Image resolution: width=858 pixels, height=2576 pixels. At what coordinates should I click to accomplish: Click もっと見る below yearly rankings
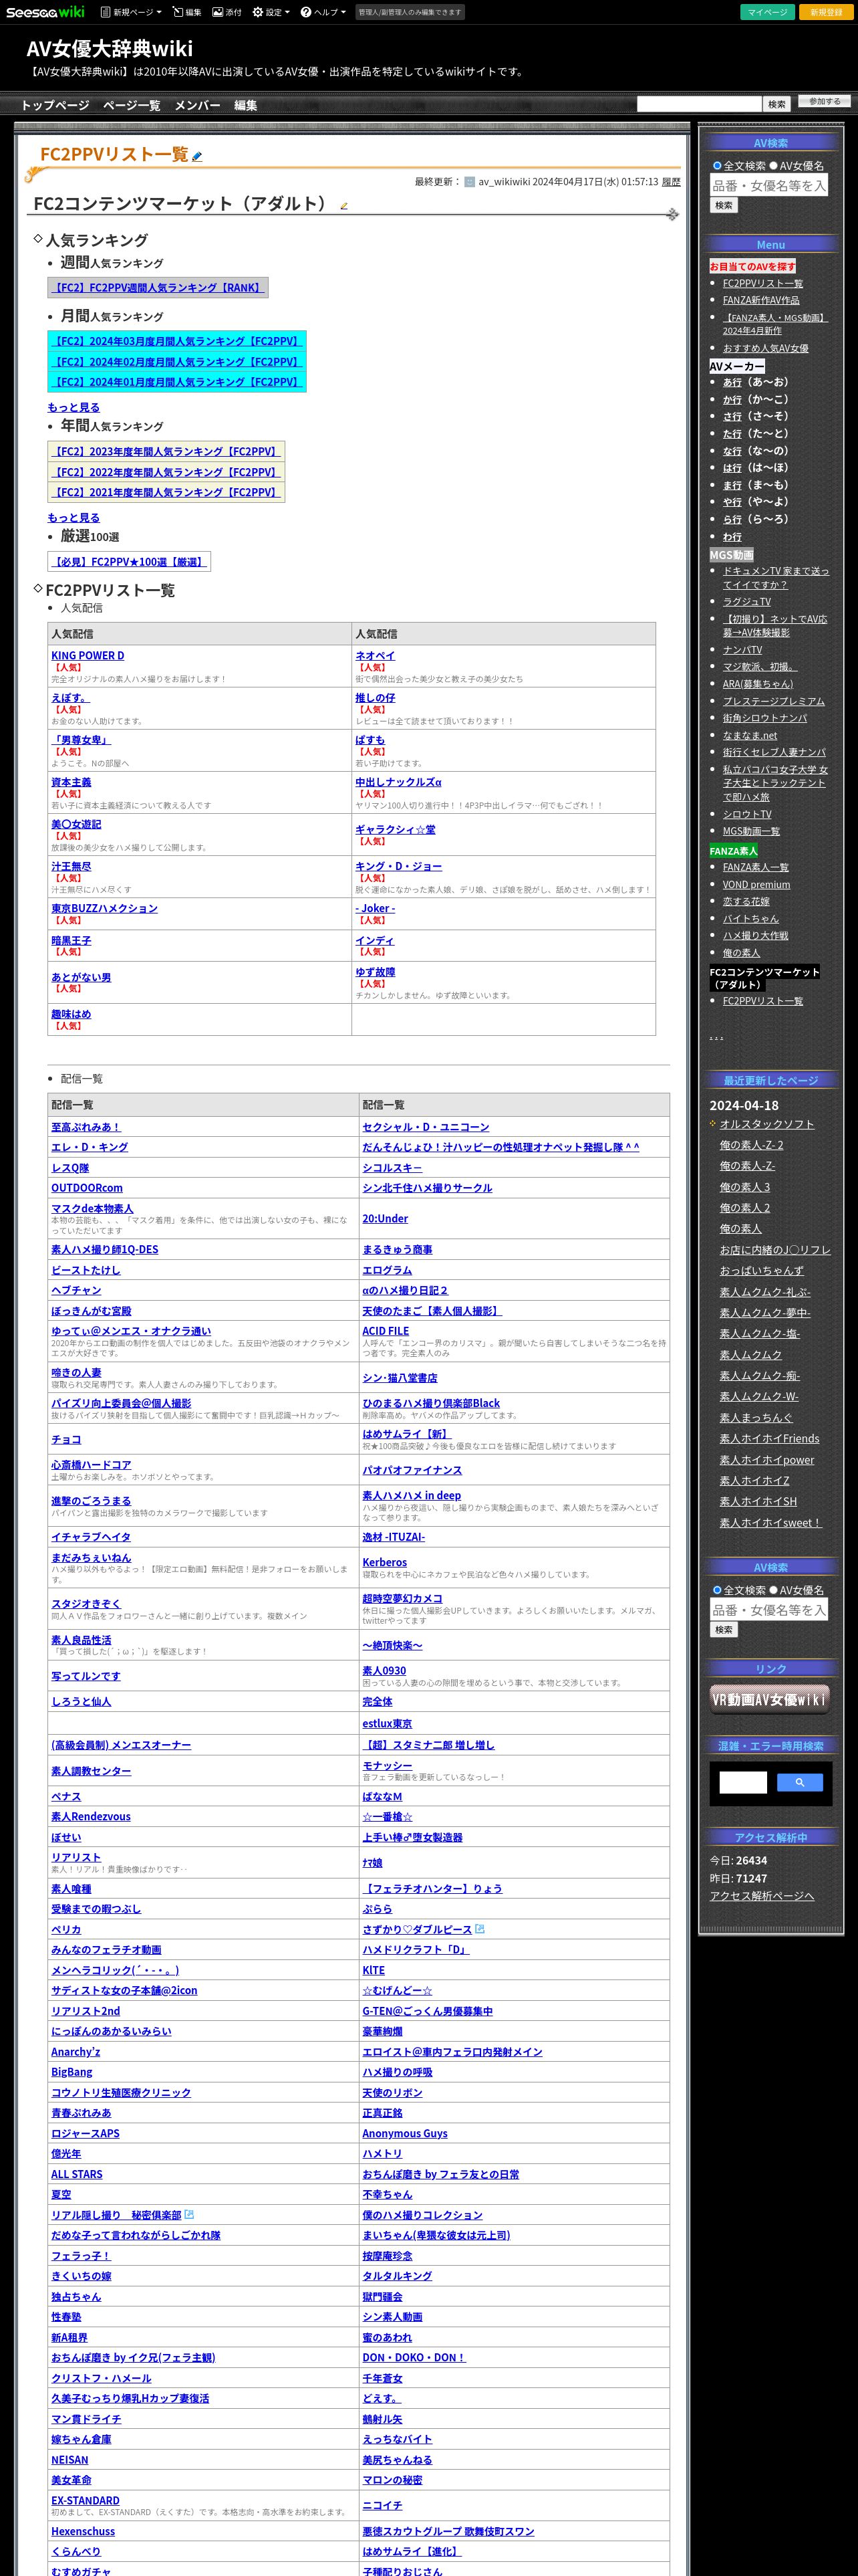[x=74, y=517]
